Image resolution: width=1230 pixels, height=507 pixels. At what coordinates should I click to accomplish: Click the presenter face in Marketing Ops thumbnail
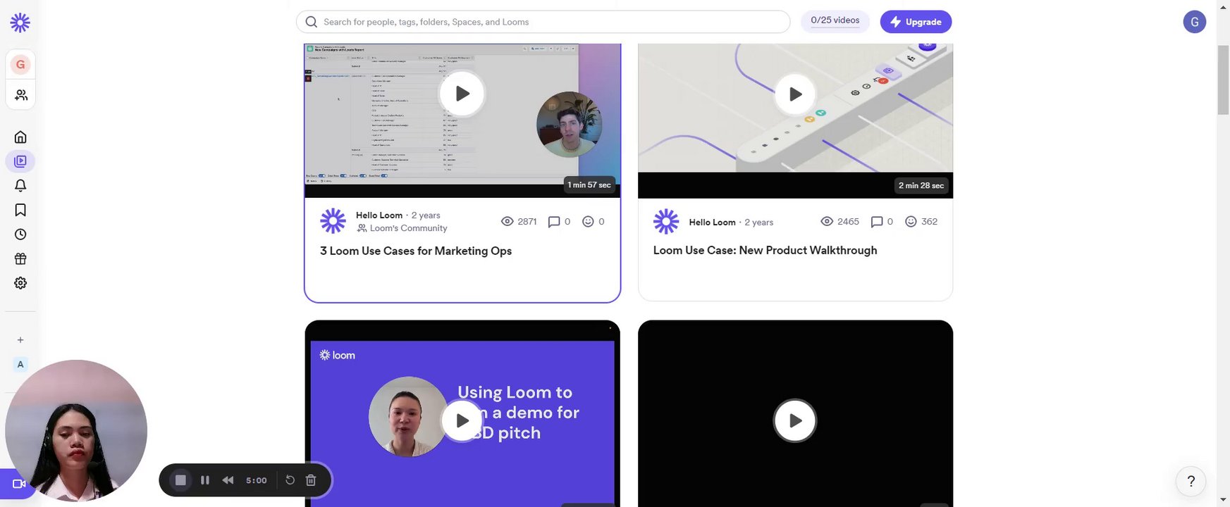point(569,125)
